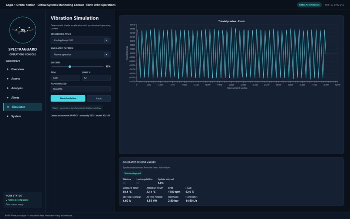Click the pressure value 2,80 bar
The image size is (350, 219).
173,201
